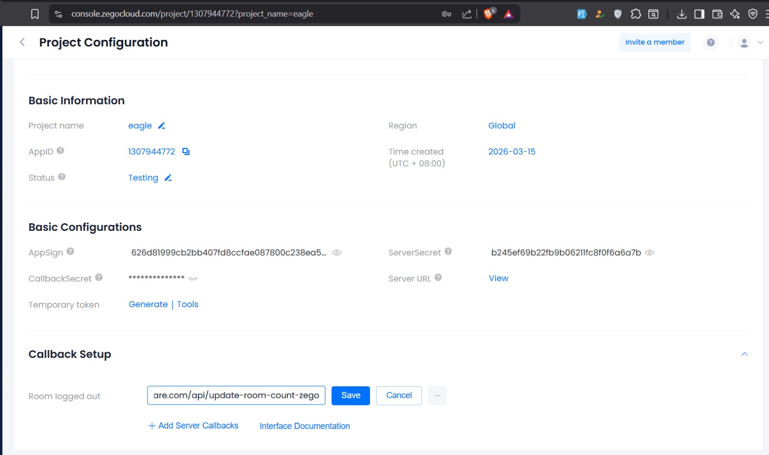Image resolution: width=769 pixels, height=455 pixels.
Task: Open Leo AI sparkle icon
Action: click(735, 14)
